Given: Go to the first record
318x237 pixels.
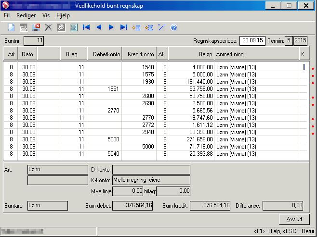Looking at the screenshot, I should pyautogui.click(x=86, y=27).
